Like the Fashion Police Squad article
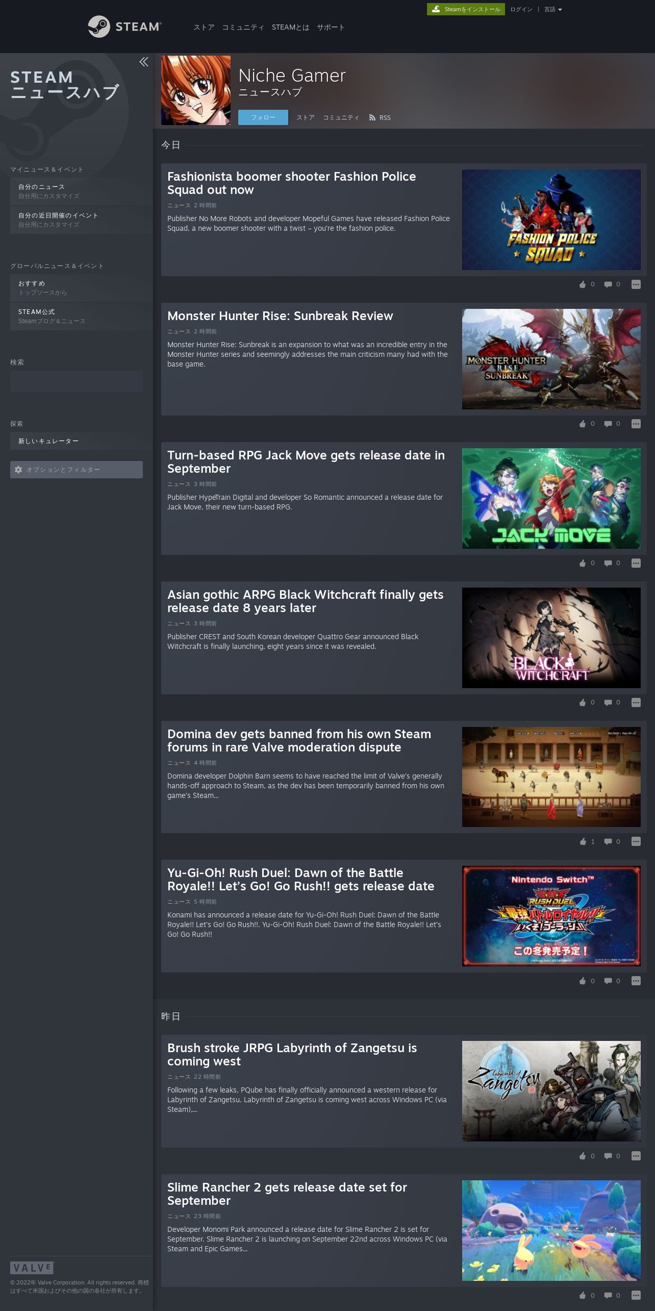655x1311 pixels. click(x=583, y=284)
